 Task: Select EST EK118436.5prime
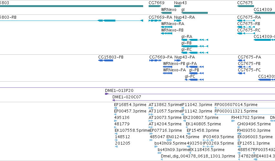pos(207,150)
